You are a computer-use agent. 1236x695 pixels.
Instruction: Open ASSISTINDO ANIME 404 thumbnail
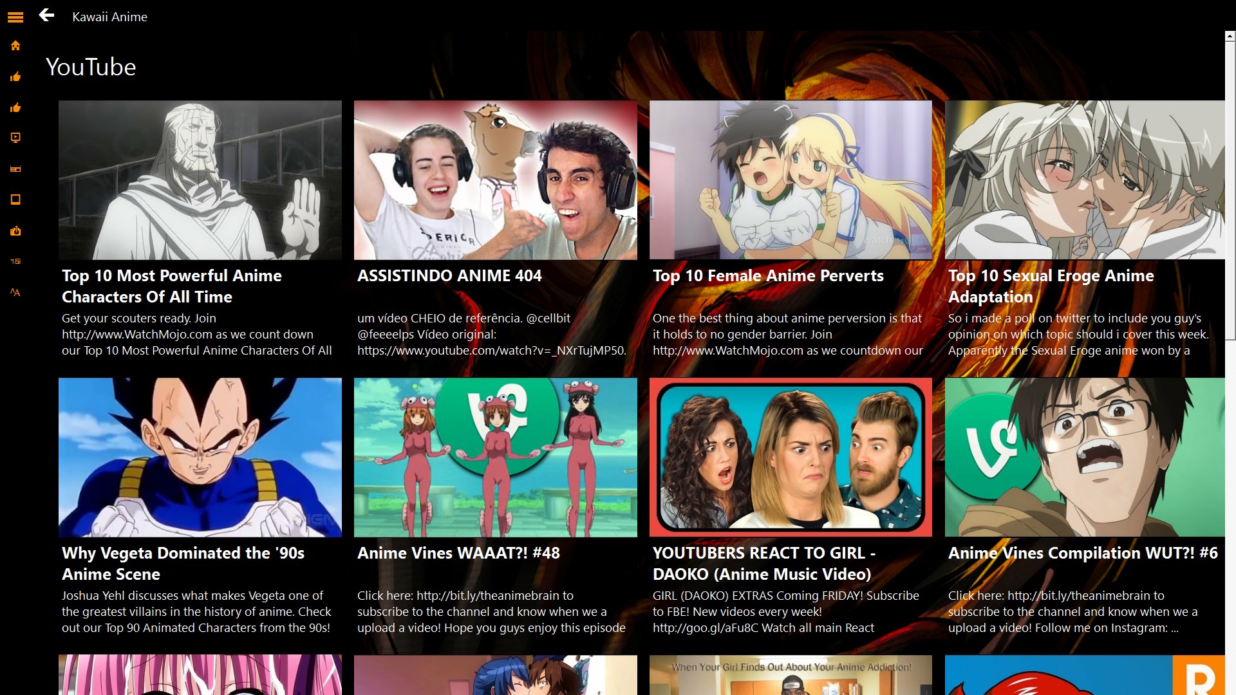click(x=495, y=180)
